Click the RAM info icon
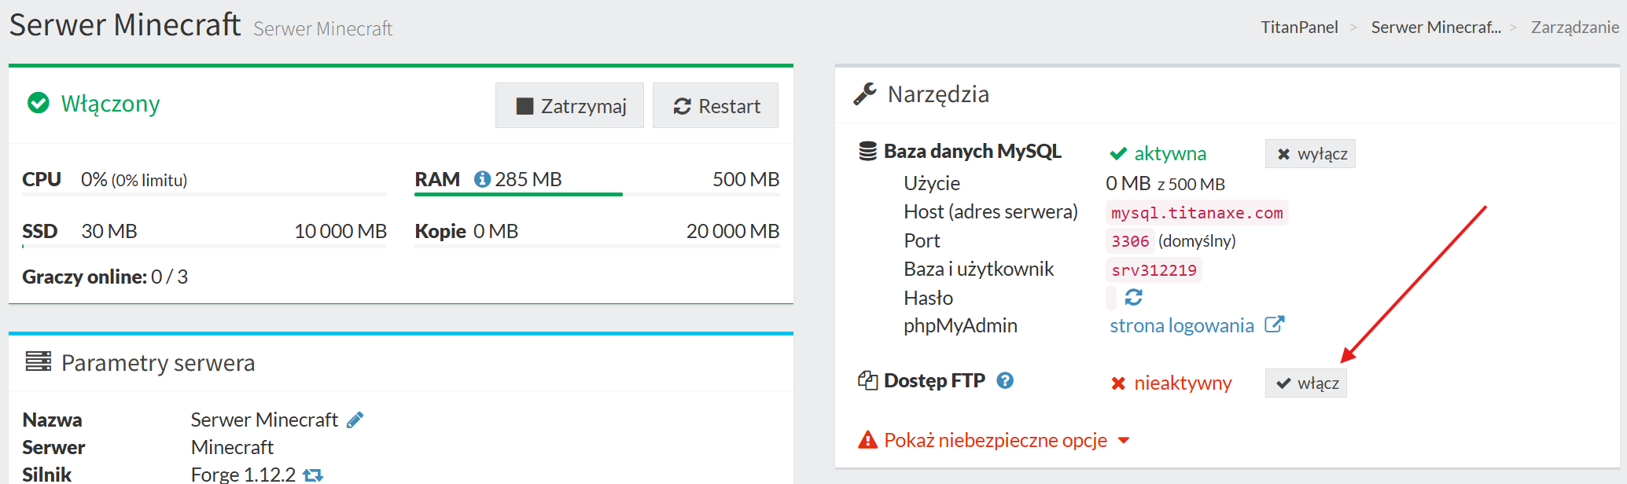This screenshot has height=484, width=1627. click(x=482, y=180)
